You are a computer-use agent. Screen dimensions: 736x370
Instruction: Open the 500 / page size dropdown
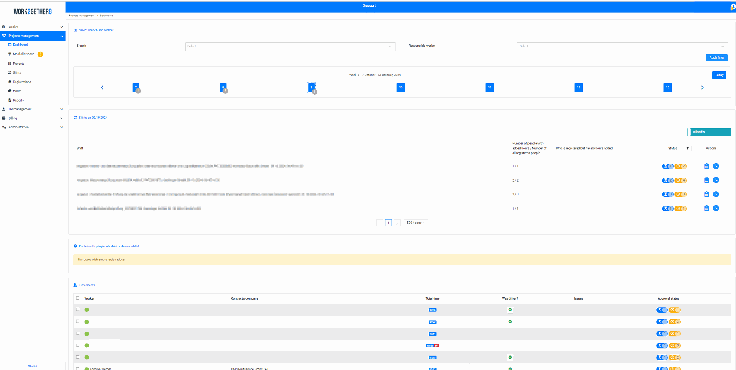(x=416, y=223)
